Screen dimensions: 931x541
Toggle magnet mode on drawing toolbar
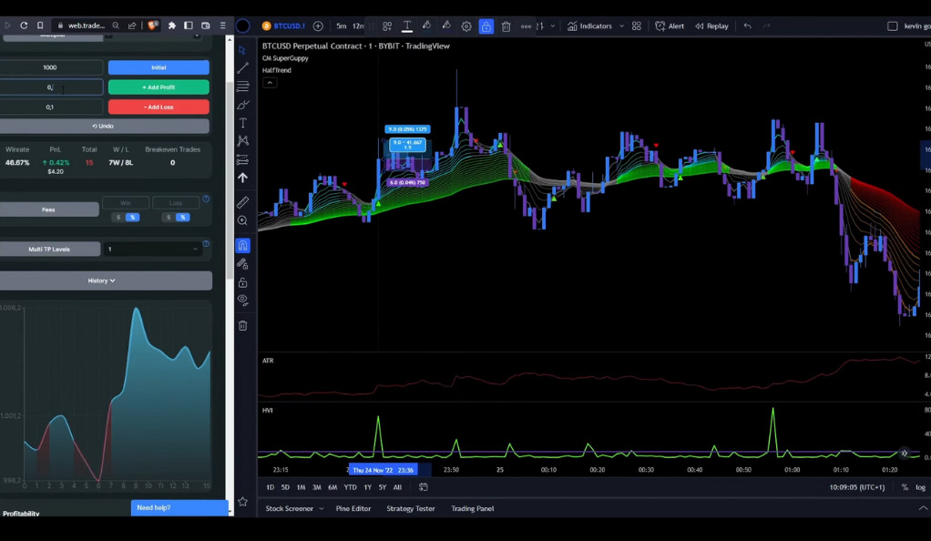(x=243, y=245)
